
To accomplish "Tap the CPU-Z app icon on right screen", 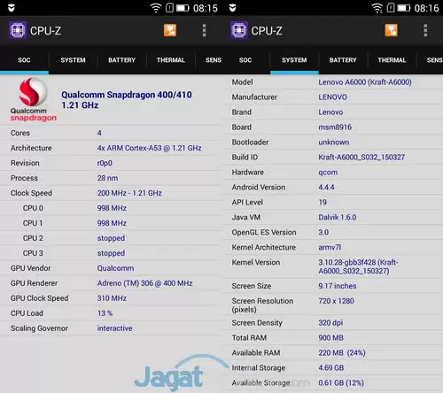I will (x=238, y=30).
